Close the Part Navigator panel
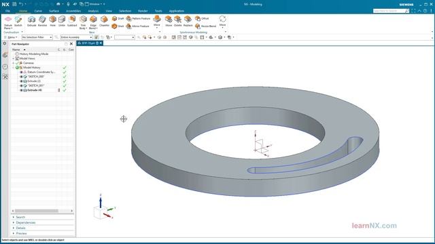The height and width of the screenshot is (244, 435). point(71,43)
